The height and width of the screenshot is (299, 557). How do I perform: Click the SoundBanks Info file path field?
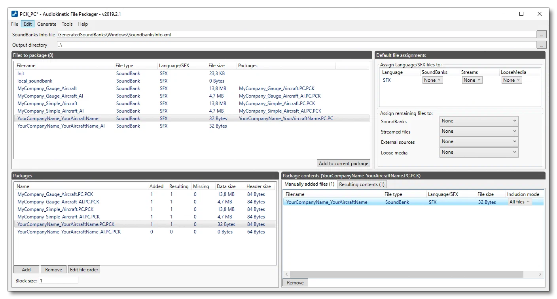(296, 35)
